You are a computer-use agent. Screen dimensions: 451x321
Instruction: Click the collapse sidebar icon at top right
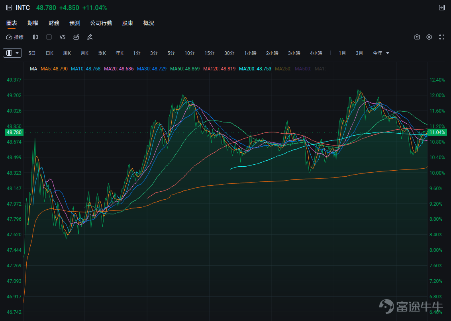click(x=442, y=8)
